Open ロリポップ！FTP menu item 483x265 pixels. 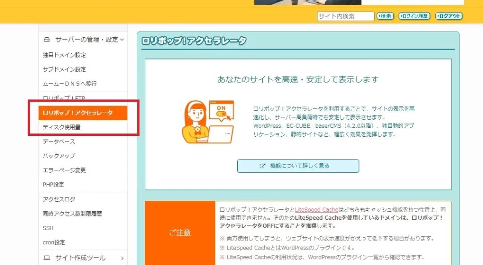64,98
